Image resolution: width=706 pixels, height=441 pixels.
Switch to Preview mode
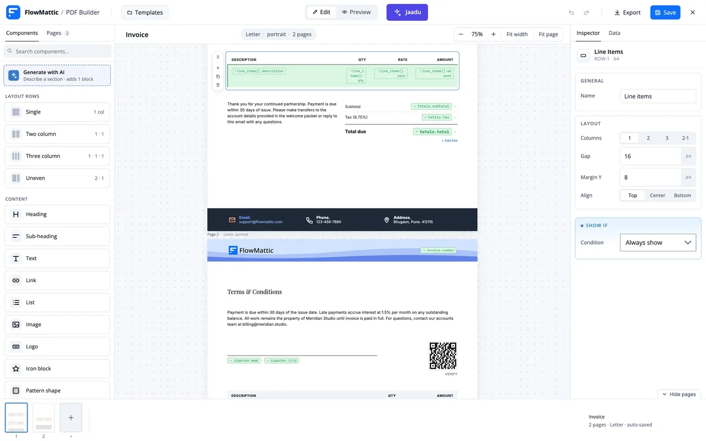coord(356,12)
